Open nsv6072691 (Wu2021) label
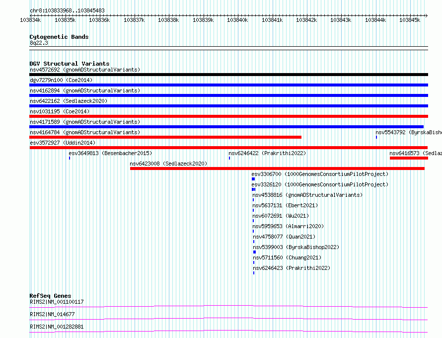Screen dimensions: 442x338 pos(281,216)
